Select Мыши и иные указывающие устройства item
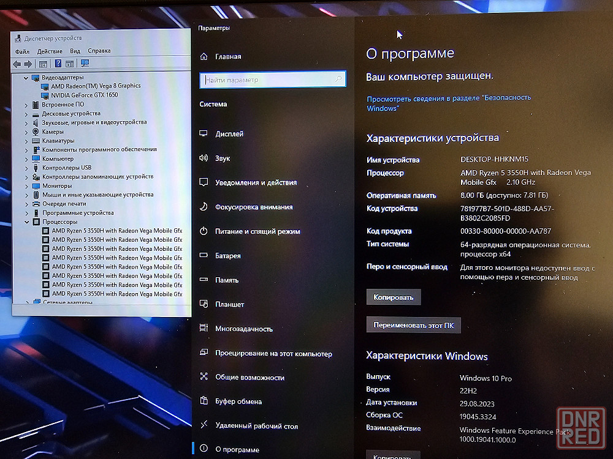Screen dimensions: 613x459 click(97, 195)
